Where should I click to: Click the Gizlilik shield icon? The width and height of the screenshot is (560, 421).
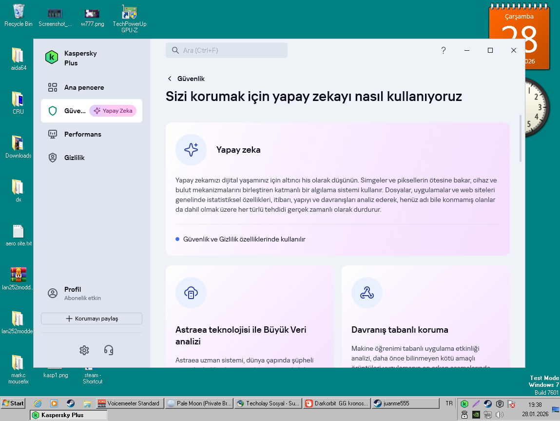[53, 158]
